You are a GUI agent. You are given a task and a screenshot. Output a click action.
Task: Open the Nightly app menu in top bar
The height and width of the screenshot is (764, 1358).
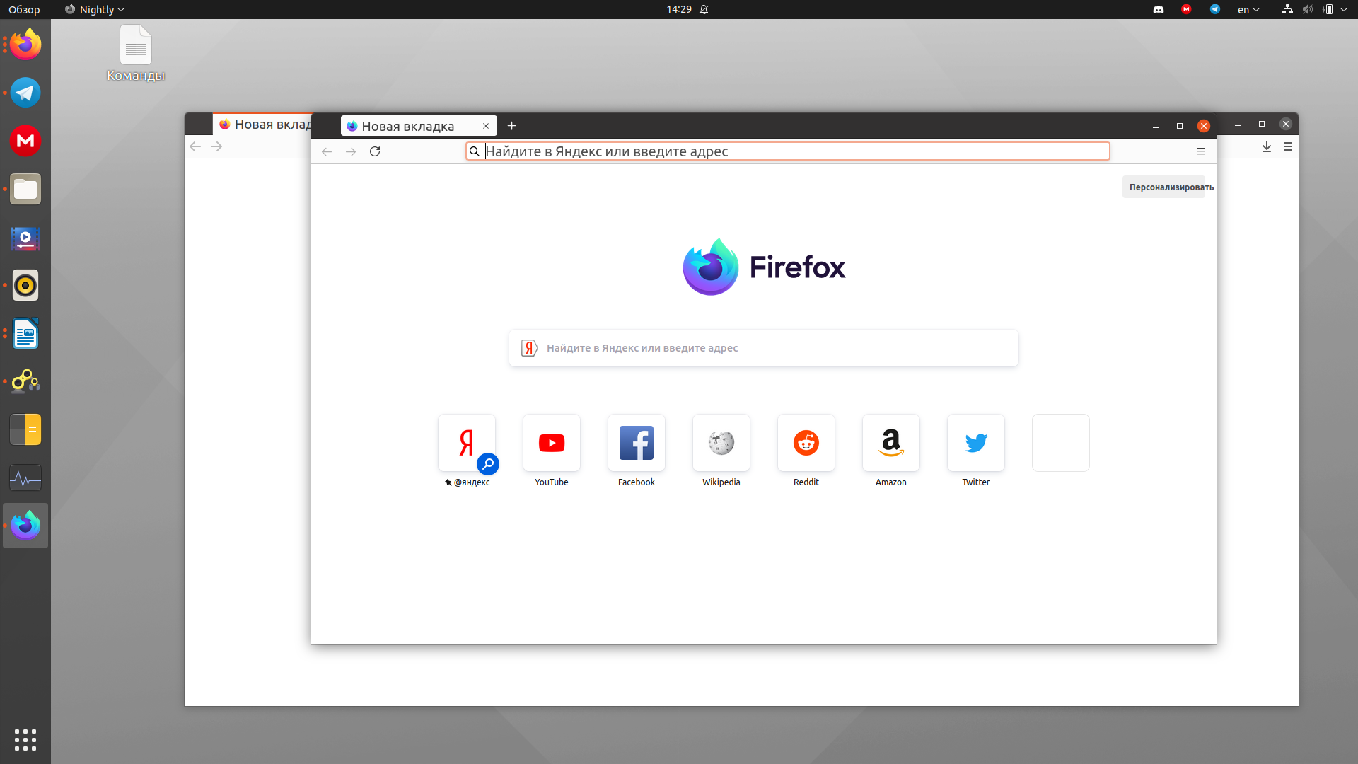coord(94,9)
